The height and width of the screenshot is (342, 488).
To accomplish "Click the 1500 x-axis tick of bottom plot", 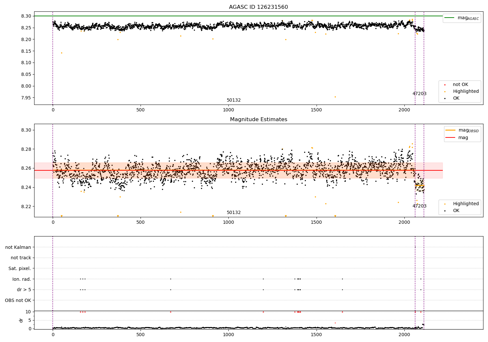I will point(316,335).
